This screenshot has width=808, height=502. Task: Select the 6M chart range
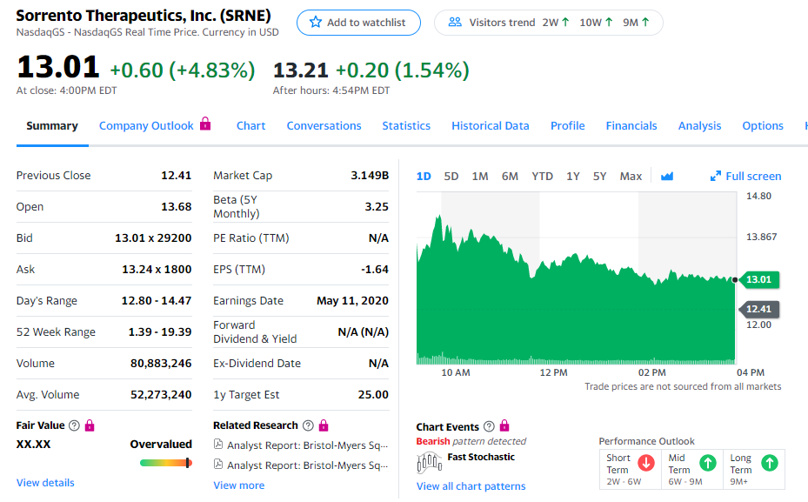511,177
